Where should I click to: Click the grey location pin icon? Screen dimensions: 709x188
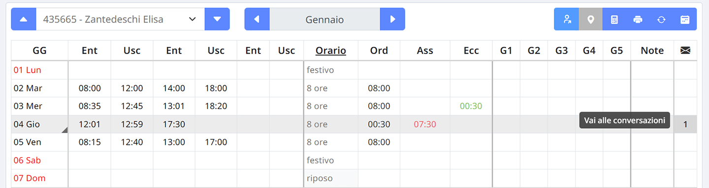(x=590, y=19)
